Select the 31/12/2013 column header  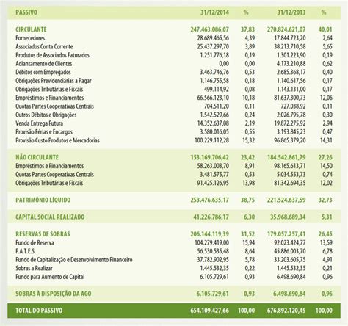coord(291,12)
